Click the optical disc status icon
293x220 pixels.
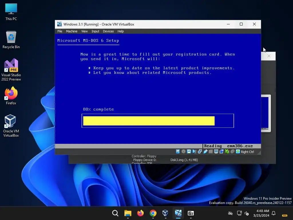[x=183, y=152]
